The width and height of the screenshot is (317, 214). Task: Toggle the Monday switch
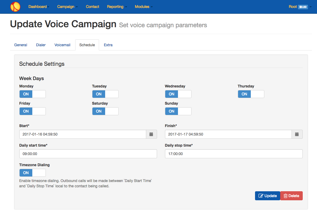33,94
